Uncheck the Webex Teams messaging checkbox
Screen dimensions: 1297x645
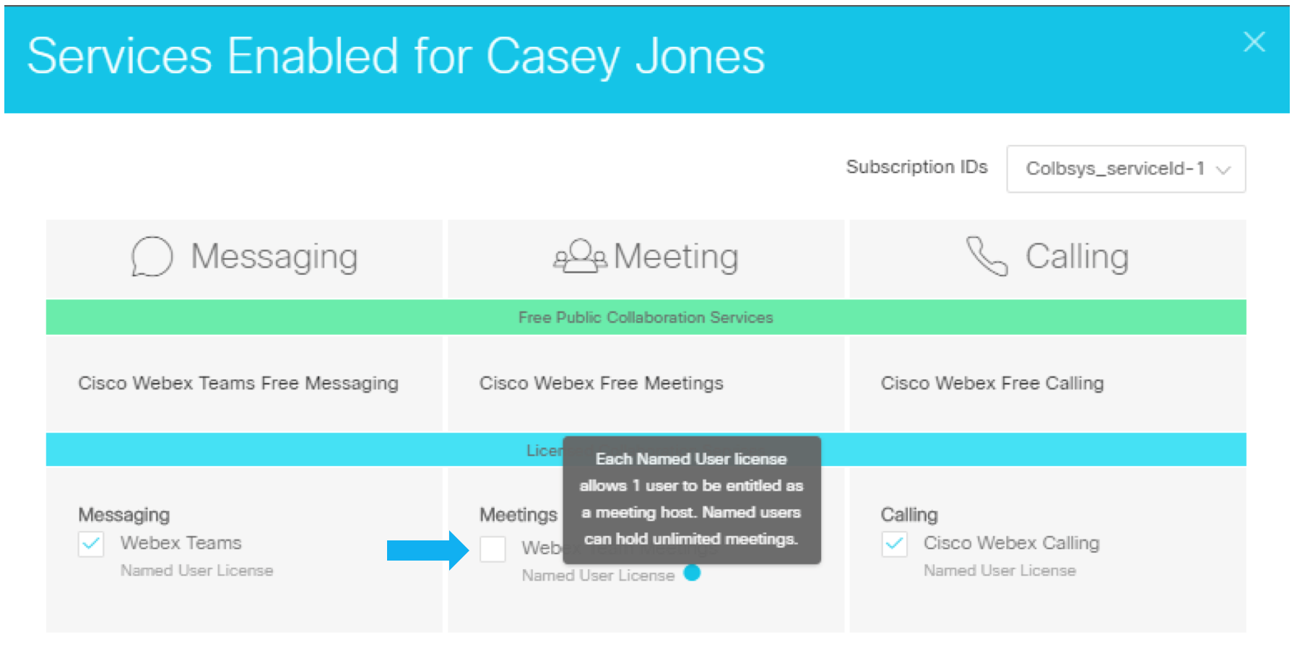pyautogui.click(x=91, y=544)
